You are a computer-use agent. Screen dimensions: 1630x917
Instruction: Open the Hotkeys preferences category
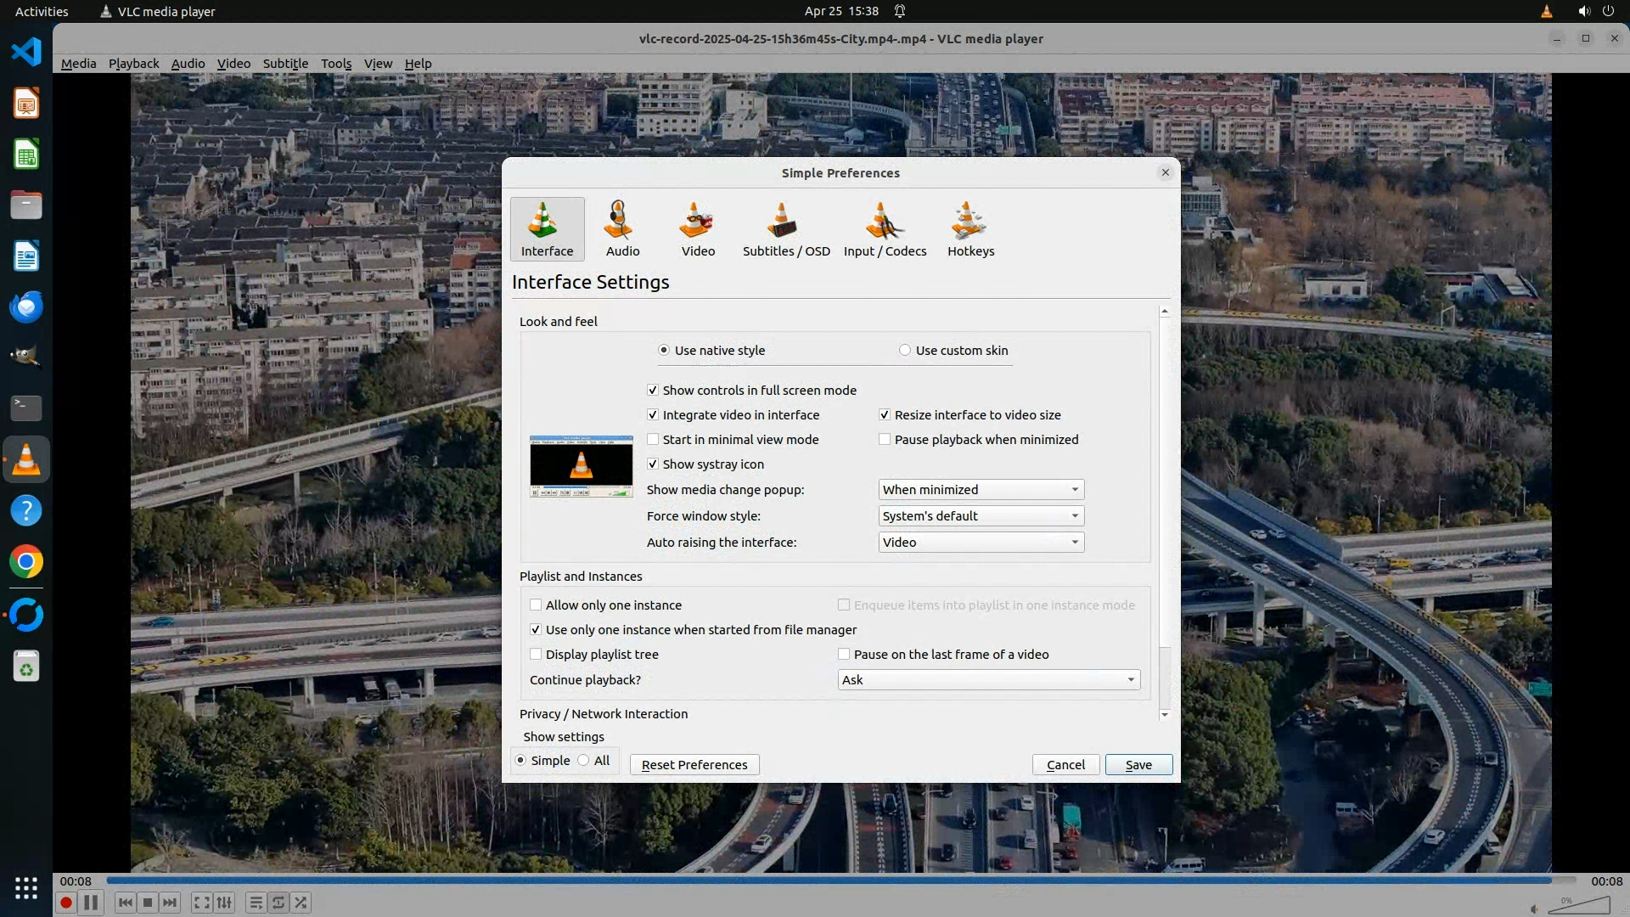pos(970,228)
